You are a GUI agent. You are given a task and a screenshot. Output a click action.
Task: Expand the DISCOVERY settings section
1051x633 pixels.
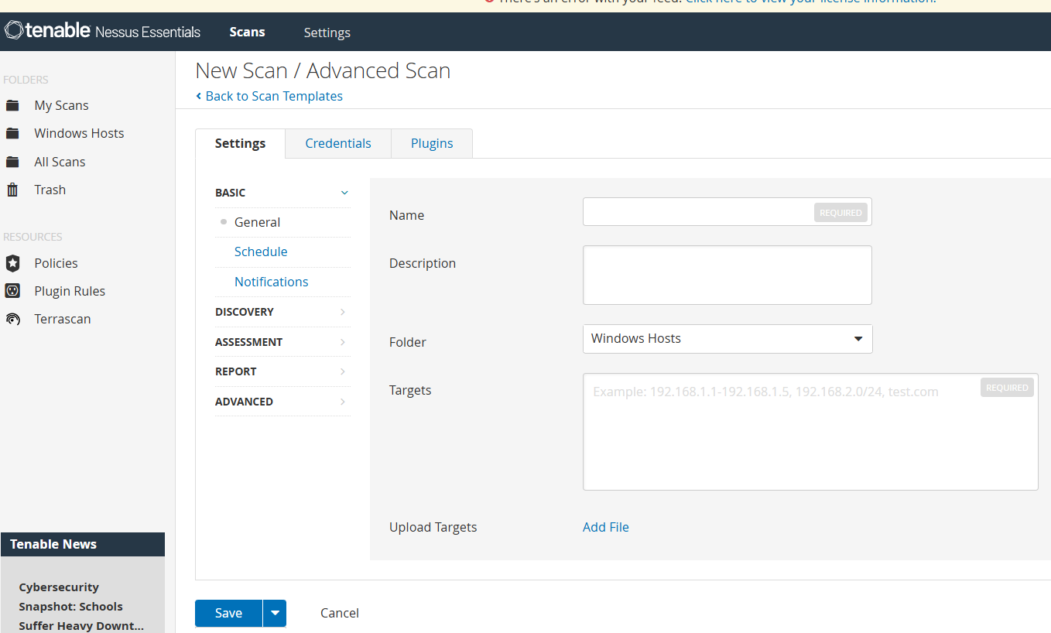point(282,312)
